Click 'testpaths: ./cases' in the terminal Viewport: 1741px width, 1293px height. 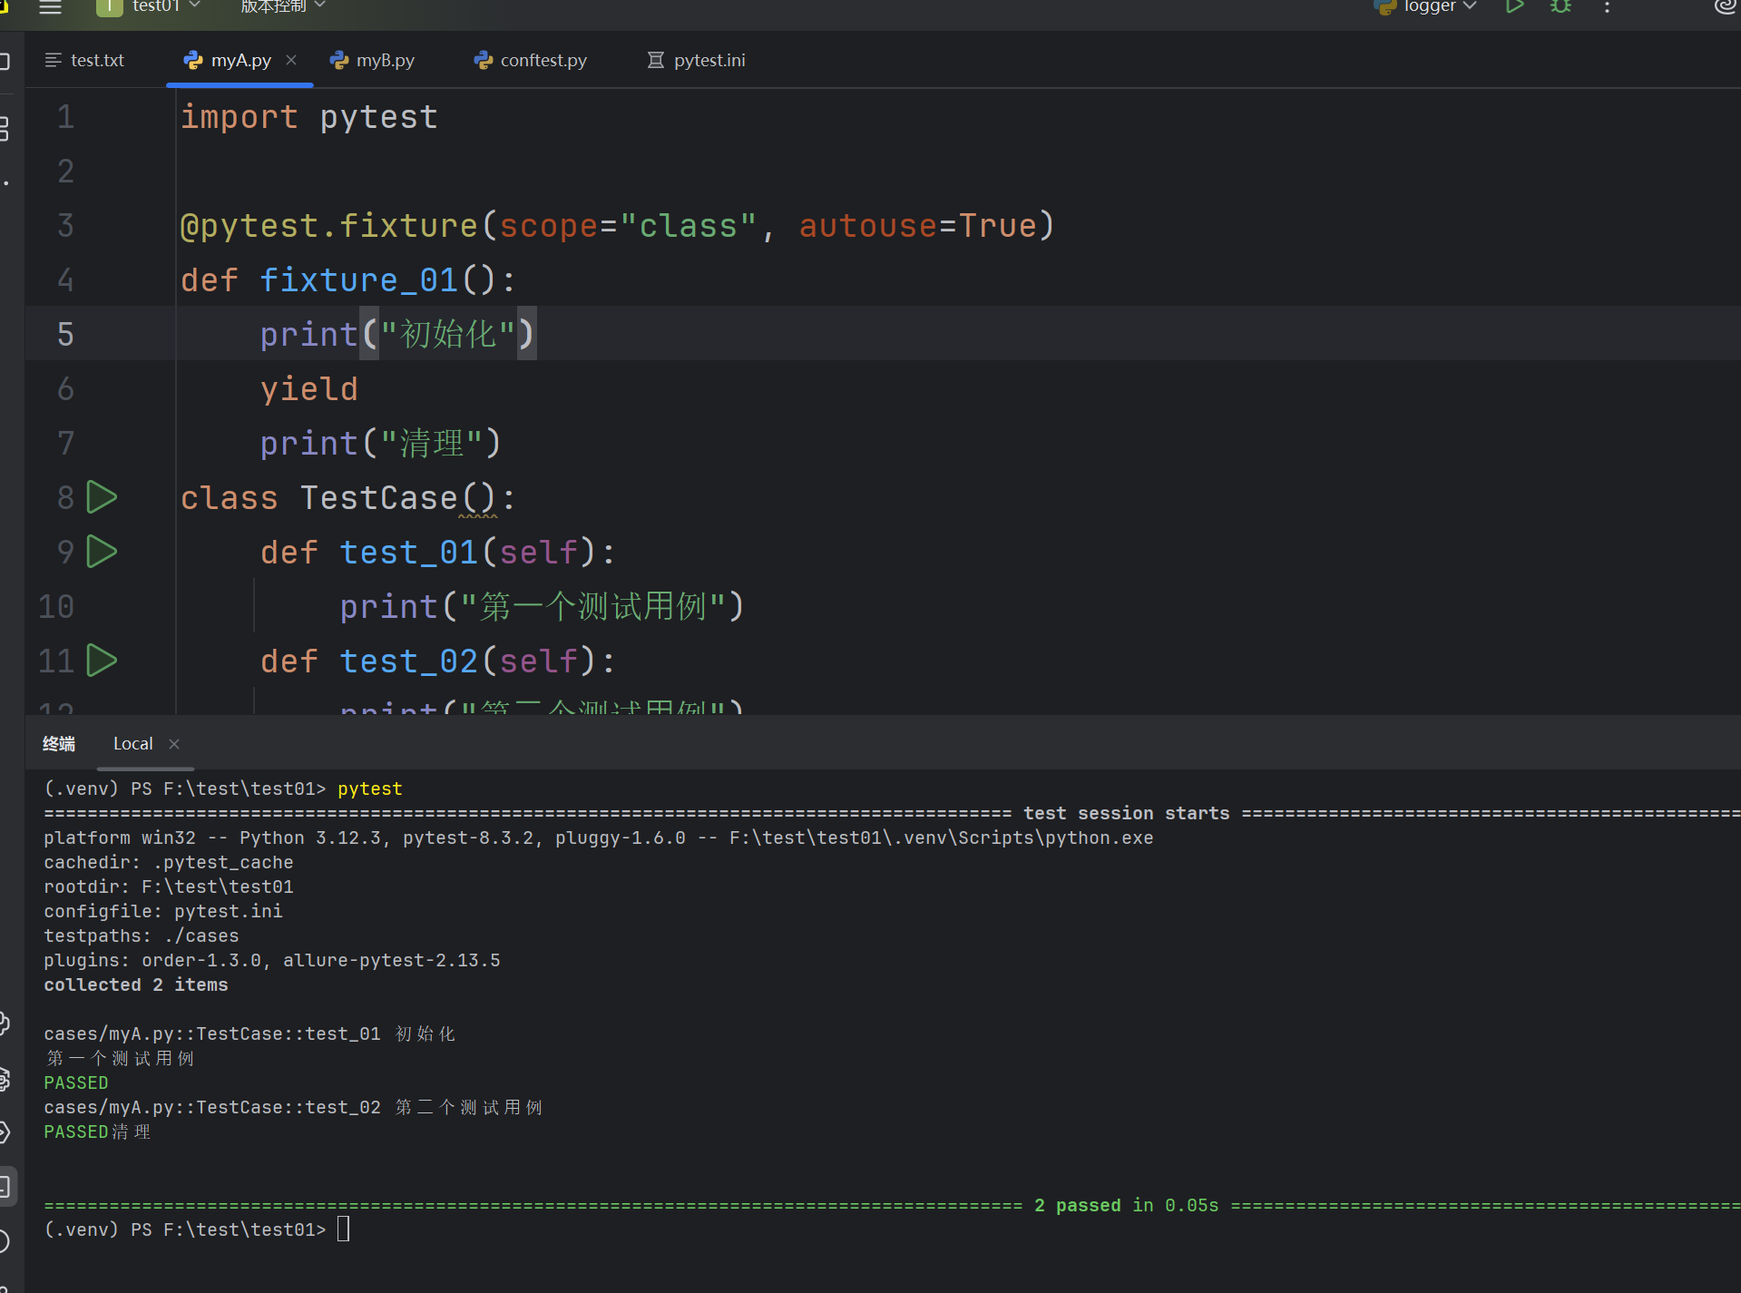tap(142, 935)
